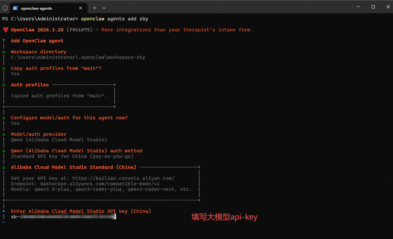The image size is (393, 239).
Task: Click the tagline "More integrations than your therapist's intake form."
Action: [x=177, y=30]
